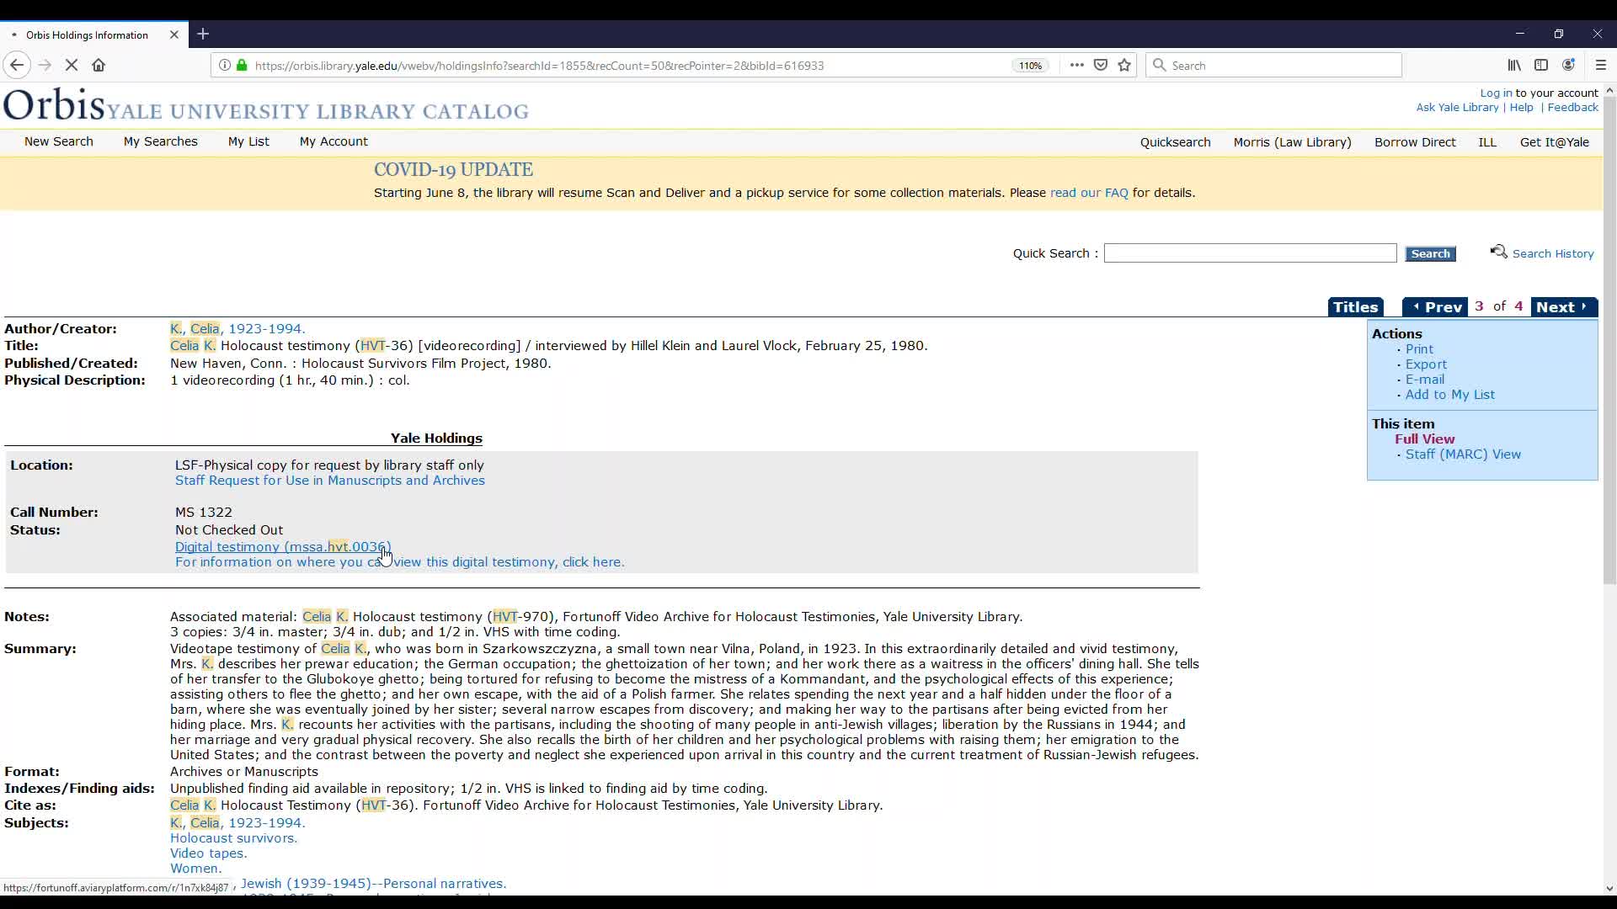The width and height of the screenshot is (1617, 909).
Task: E-mail this record
Action: pyautogui.click(x=1424, y=380)
